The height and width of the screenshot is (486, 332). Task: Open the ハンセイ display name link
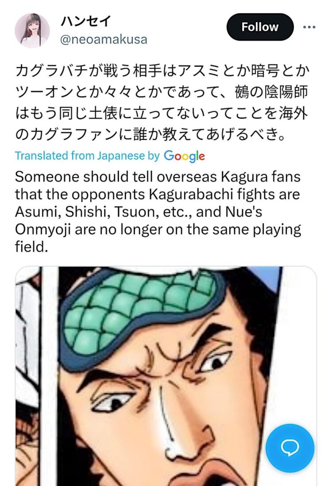pos(86,21)
